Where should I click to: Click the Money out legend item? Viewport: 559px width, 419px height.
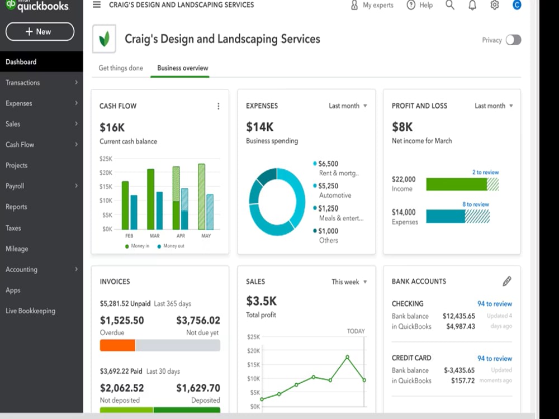point(170,246)
